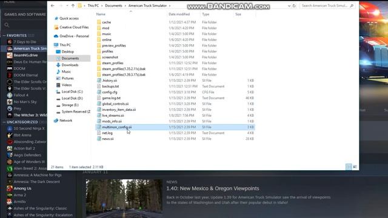Select the steam_profiles(1.39.3.17s).bak folder
This screenshot has width=388, height=218.
124,74
